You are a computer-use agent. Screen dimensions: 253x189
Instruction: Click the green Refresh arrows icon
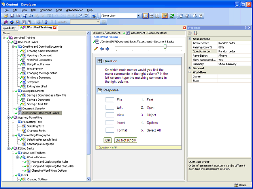(172, 16)
